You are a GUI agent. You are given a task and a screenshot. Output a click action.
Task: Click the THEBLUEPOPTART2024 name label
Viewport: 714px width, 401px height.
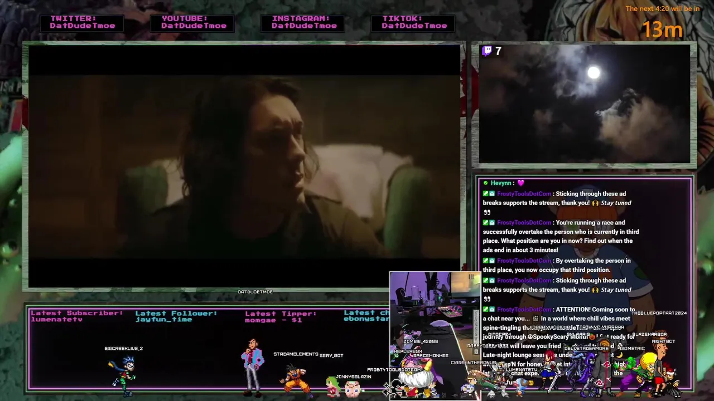[659, 313]
